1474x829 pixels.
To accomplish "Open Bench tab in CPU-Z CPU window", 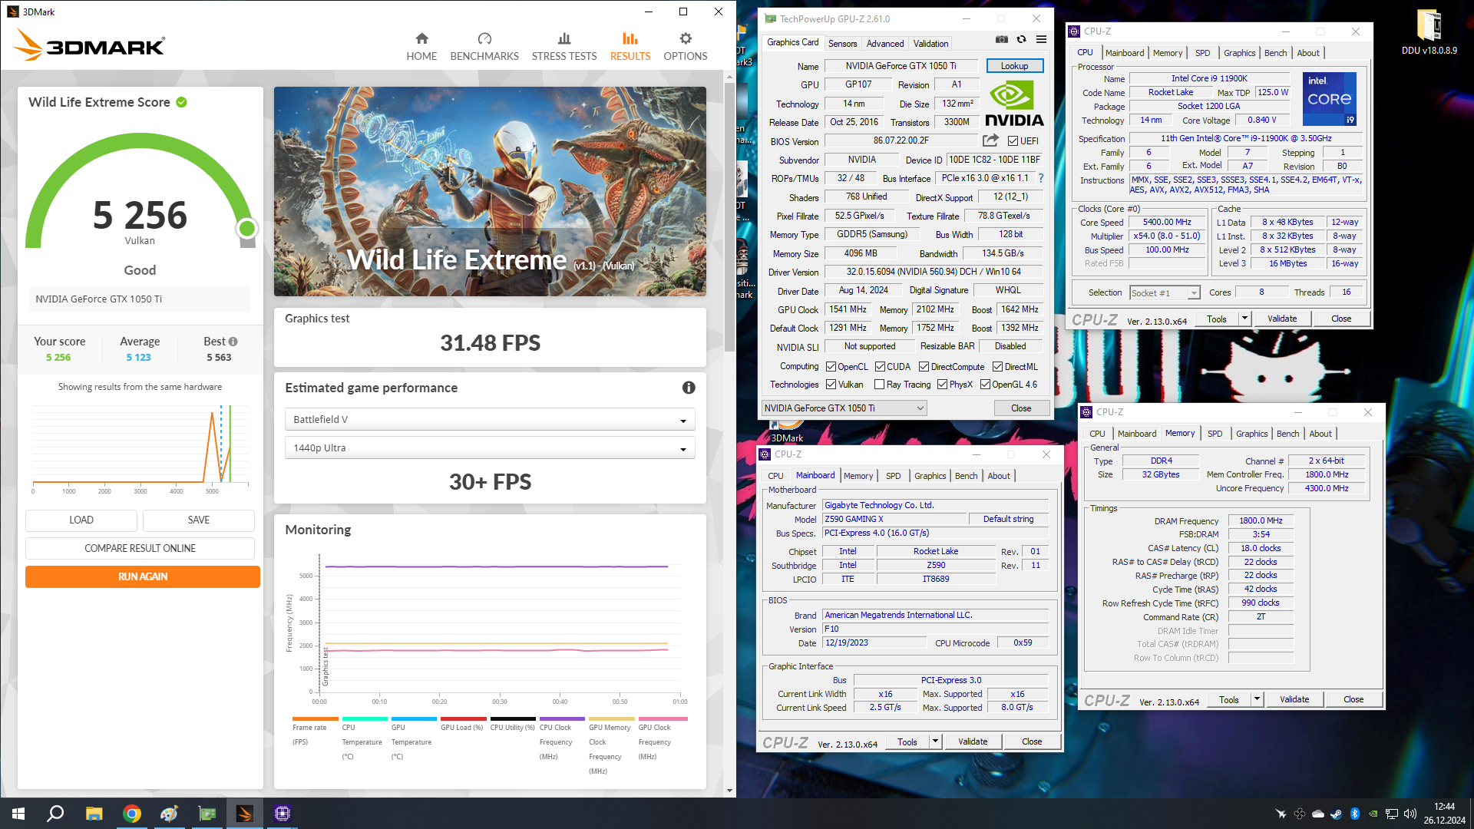I will [x=1275, y=53].
